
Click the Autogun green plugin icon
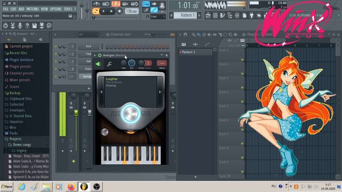point(98,64)
